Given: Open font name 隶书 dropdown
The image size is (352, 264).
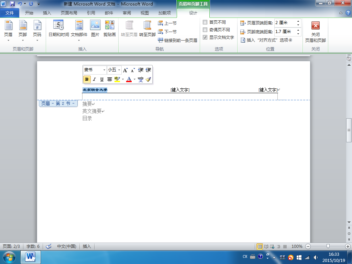Looking at the screenshot, I should click(x=104, y=70).
